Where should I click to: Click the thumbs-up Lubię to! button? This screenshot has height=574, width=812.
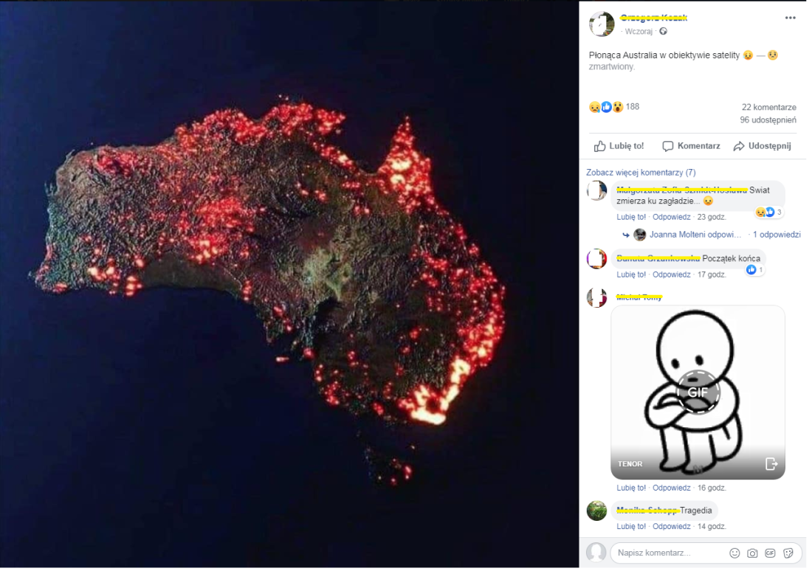click(x=619, y=146)
